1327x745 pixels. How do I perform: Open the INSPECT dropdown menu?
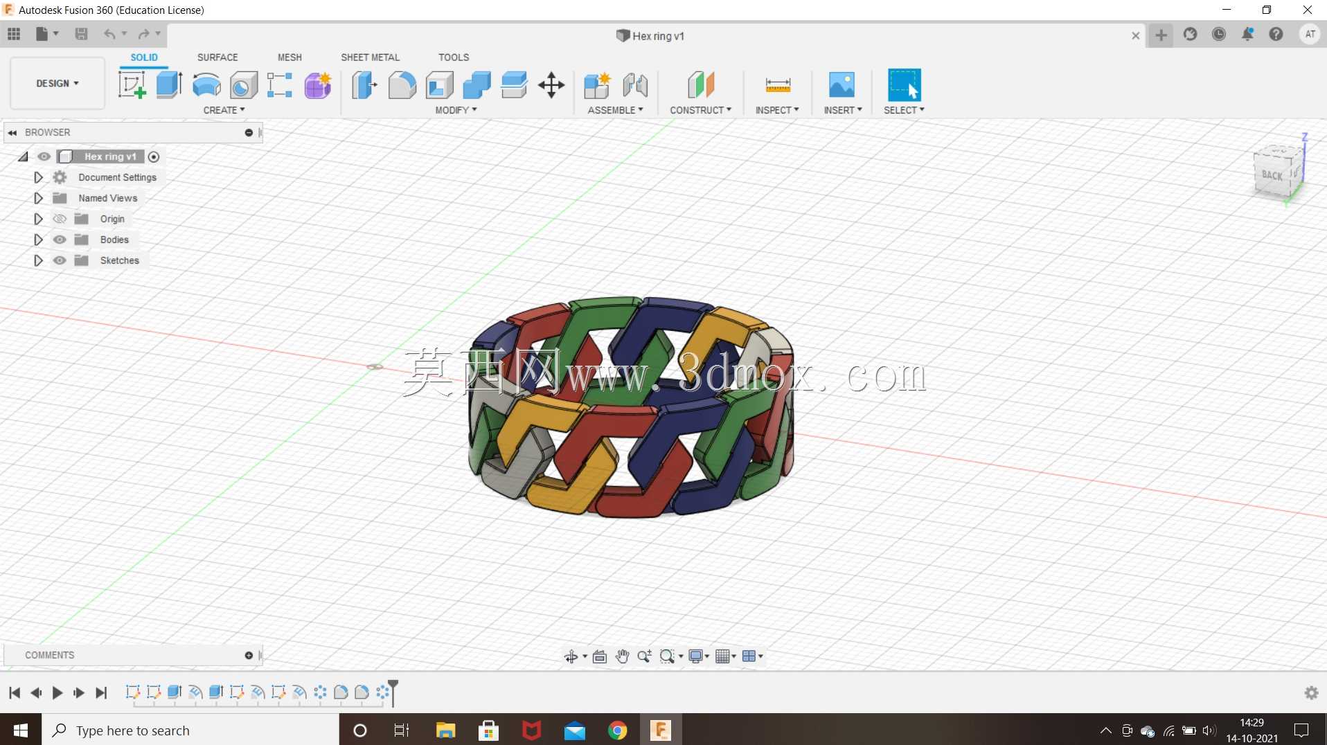click(777, 110)
